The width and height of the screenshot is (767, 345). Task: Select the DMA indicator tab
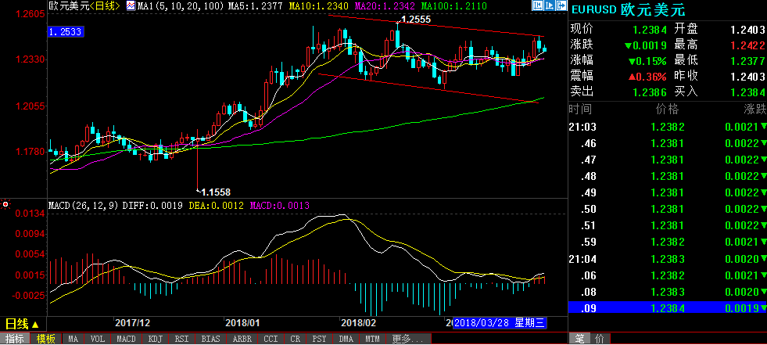click(346, 339)
